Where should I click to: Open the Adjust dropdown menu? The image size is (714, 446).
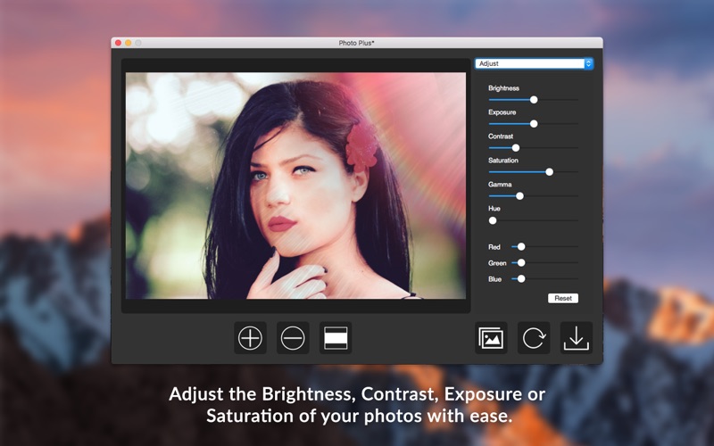tap(528, 64)
